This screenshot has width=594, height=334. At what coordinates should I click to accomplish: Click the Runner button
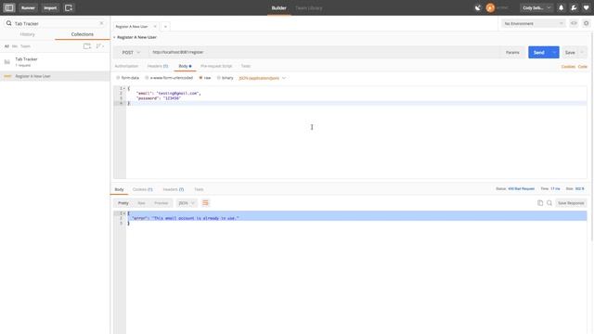pyautogui.click(x=28, y=8)
